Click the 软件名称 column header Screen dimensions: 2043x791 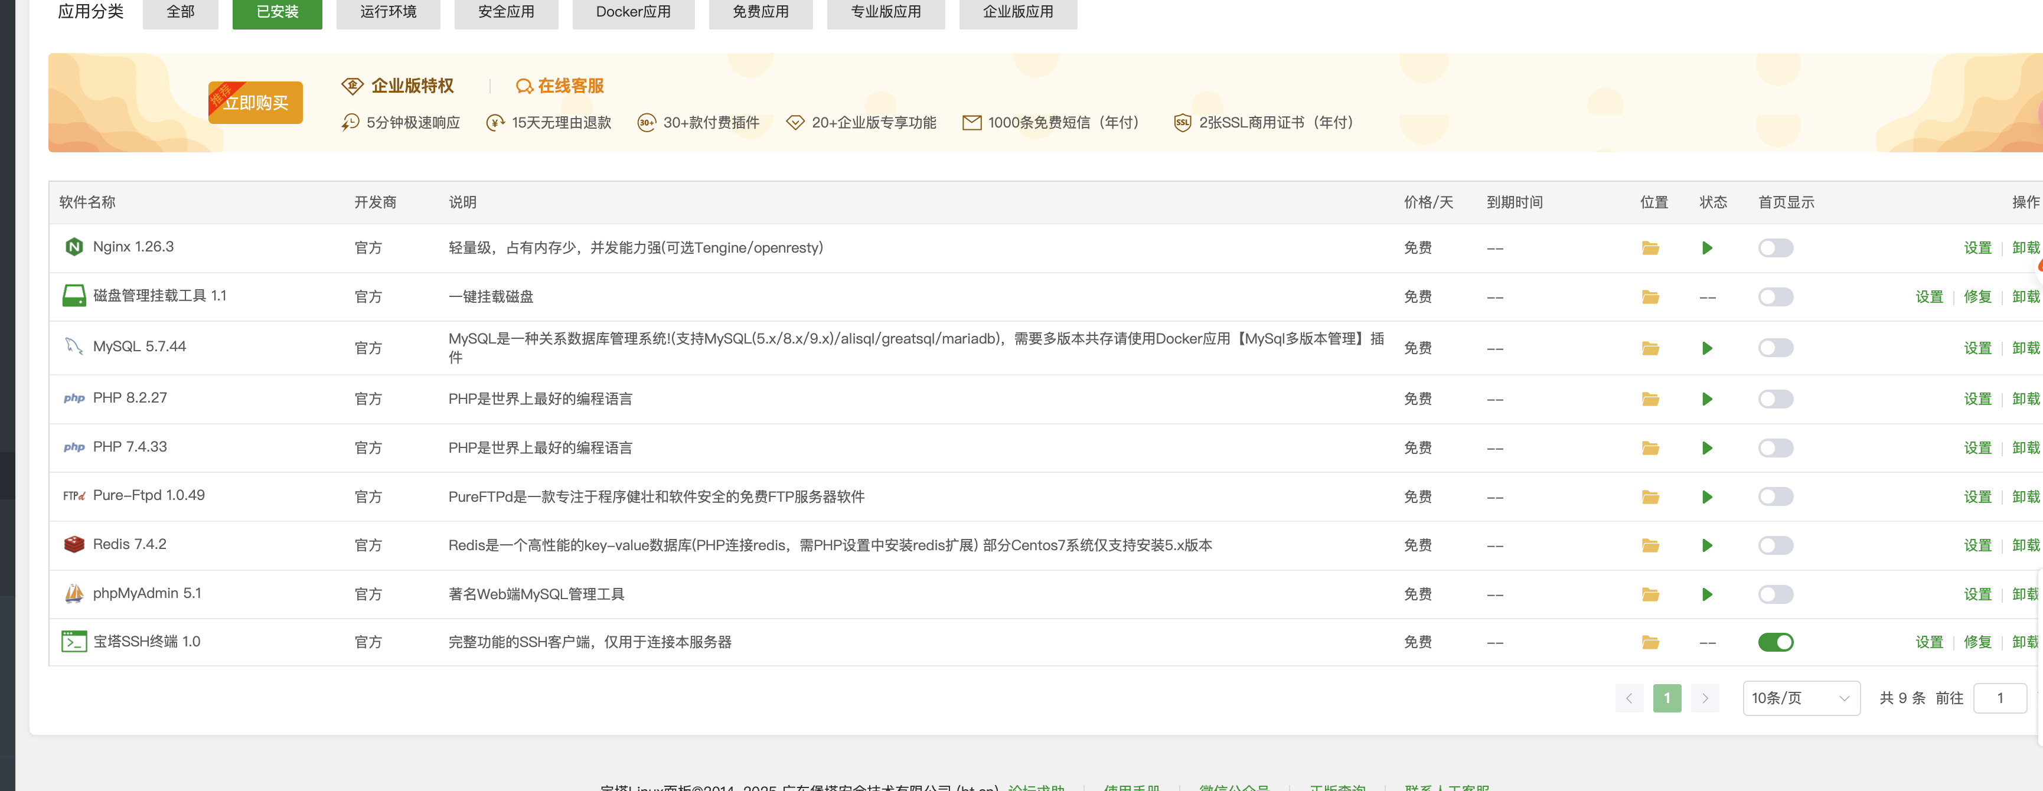pos(87,202)
